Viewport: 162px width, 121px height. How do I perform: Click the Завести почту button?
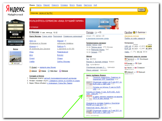click(x=16, y=42)
